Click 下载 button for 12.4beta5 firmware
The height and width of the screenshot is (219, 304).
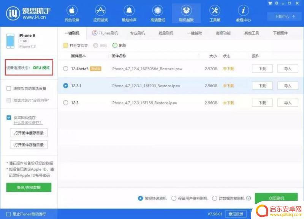(262, 69)
